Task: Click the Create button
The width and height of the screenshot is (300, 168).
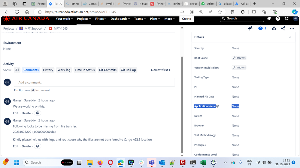Action: click(186, 19)
